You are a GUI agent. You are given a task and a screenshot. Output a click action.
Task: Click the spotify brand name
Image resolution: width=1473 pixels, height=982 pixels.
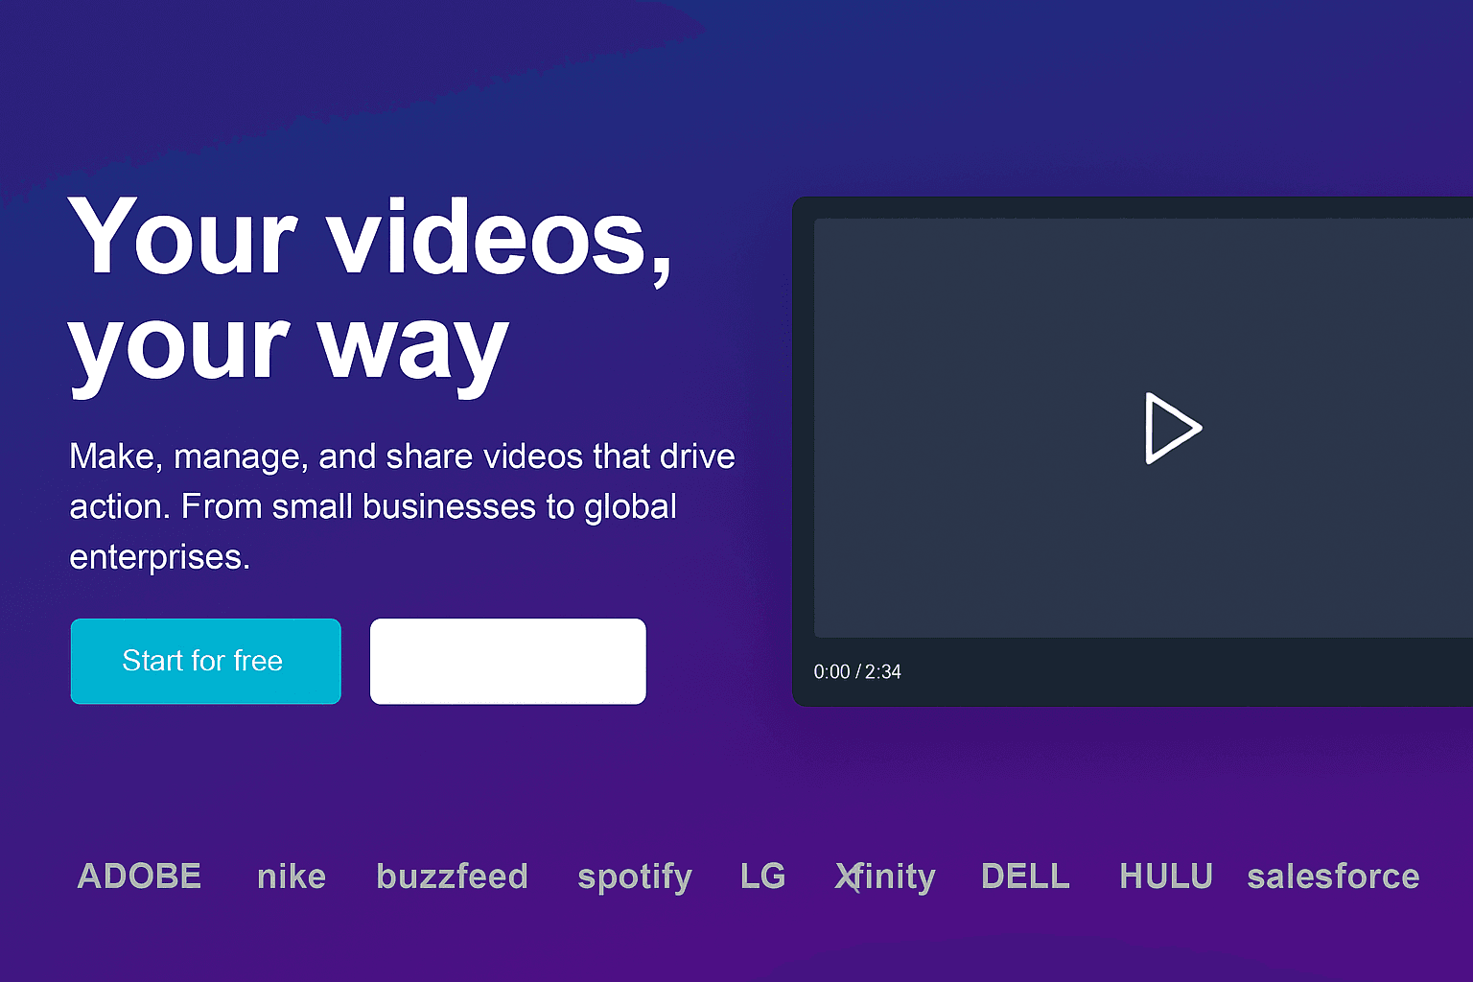[635, 877]
